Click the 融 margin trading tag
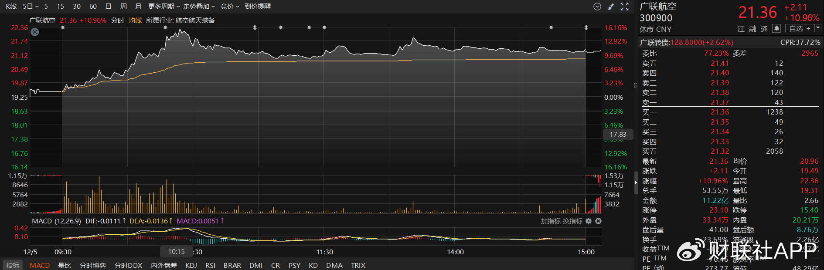The width and height of the screenshot is (824, 270). tap(752, 29)
